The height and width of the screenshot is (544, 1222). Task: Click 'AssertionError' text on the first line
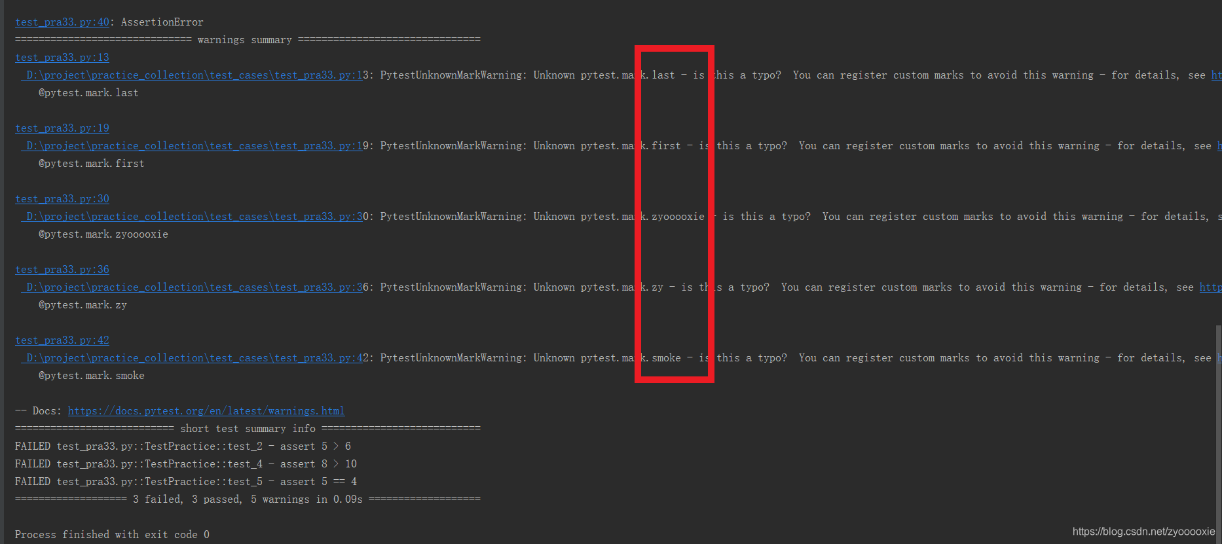point(162,22)
